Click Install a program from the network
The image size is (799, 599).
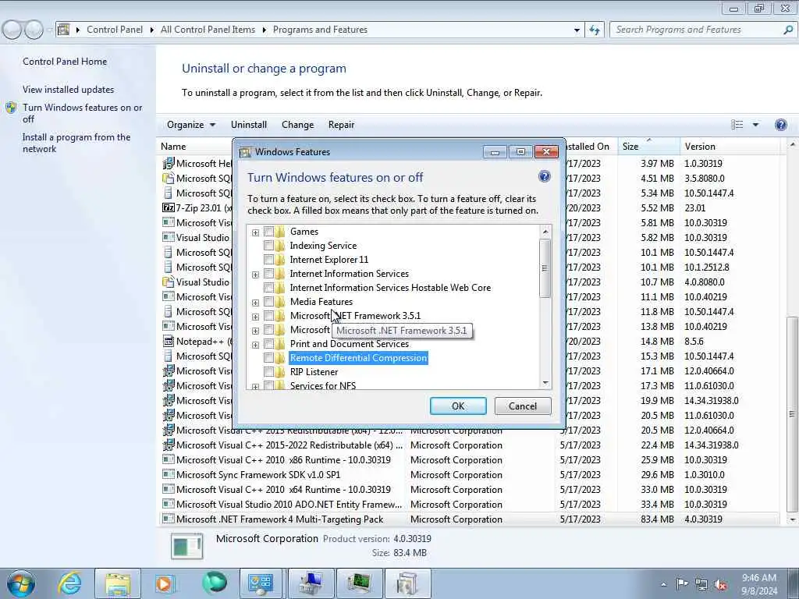click(x=76, y=144)
